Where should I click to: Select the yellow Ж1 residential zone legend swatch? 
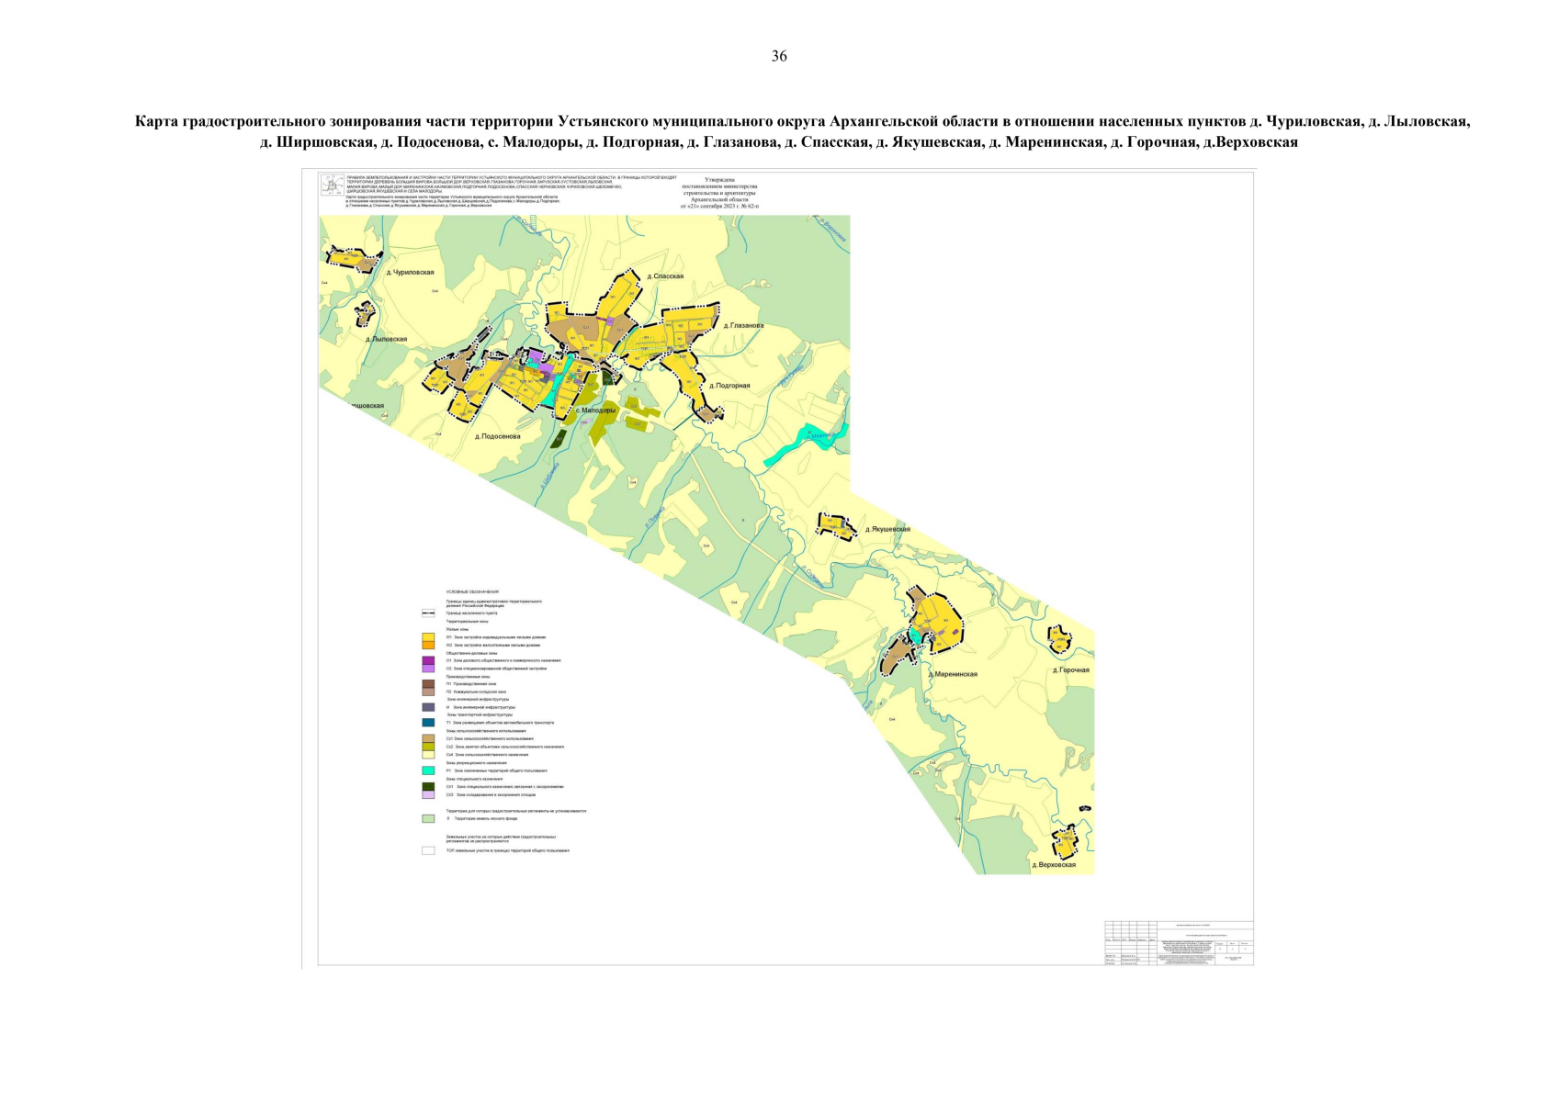(428, 636)
